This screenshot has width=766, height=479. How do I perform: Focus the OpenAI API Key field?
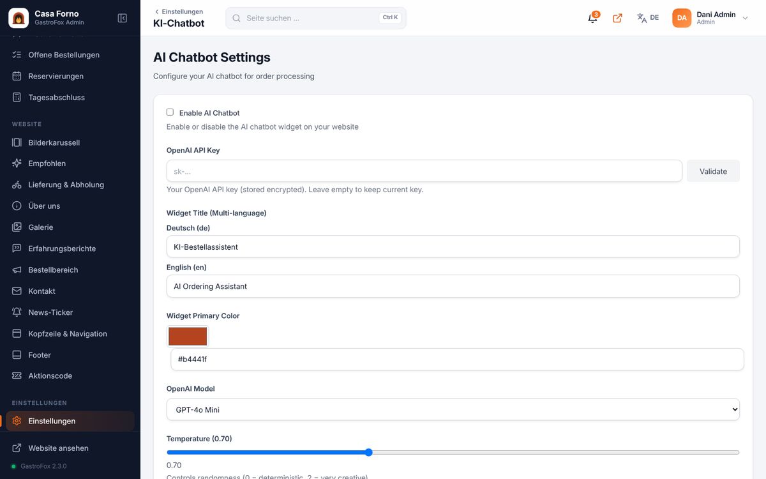click(424, 171)
